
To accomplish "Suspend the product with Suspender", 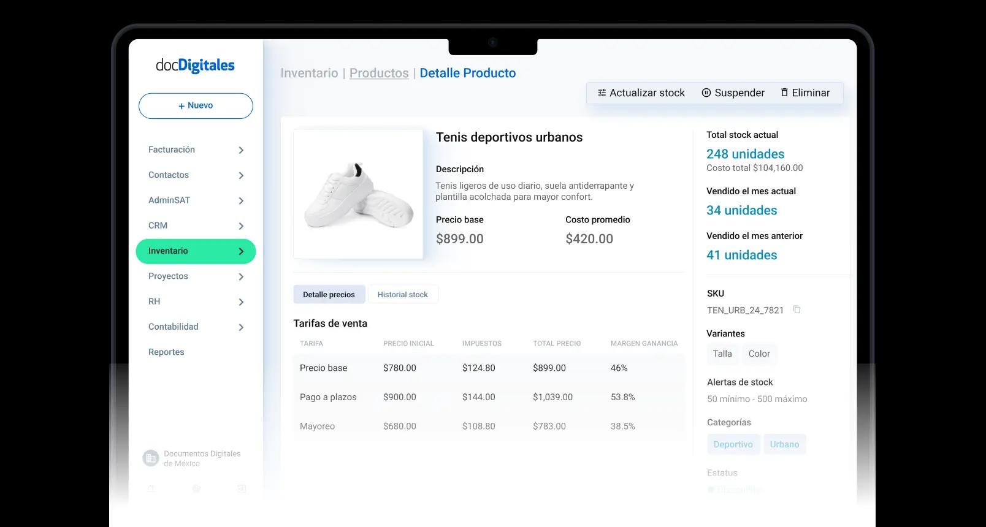I will 733,93.
